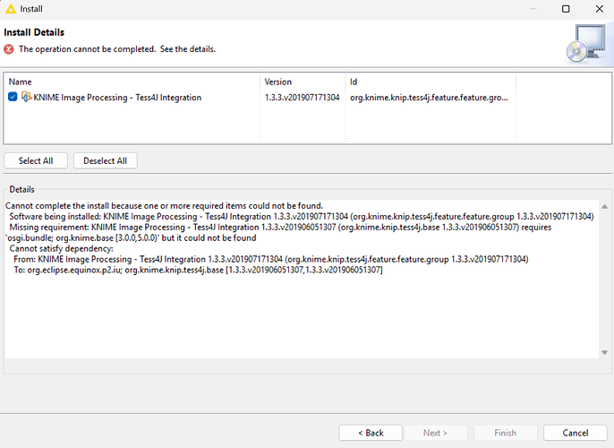Click the disabled Finish button
The image size is (614, 448).
(x=505, y=433)
